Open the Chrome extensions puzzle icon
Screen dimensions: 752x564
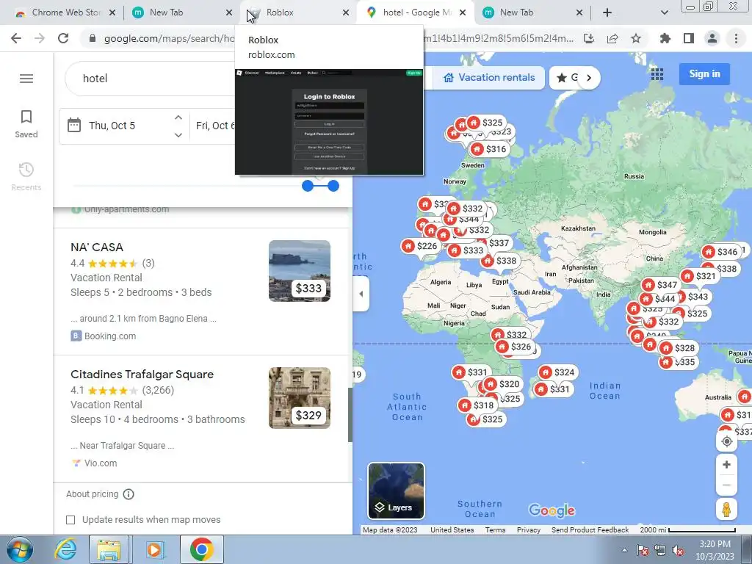(665, 38)
